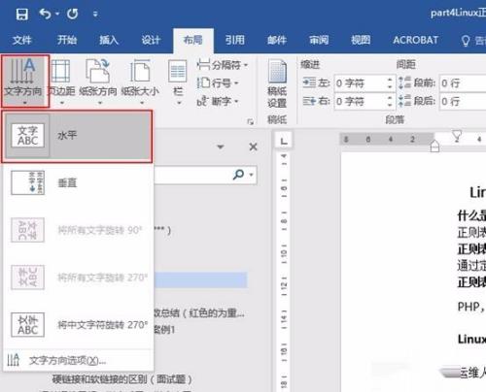Screen dimensions: 486x392
Task: Open 稿纸设置 manuscript paper settings
Action: 277,84
